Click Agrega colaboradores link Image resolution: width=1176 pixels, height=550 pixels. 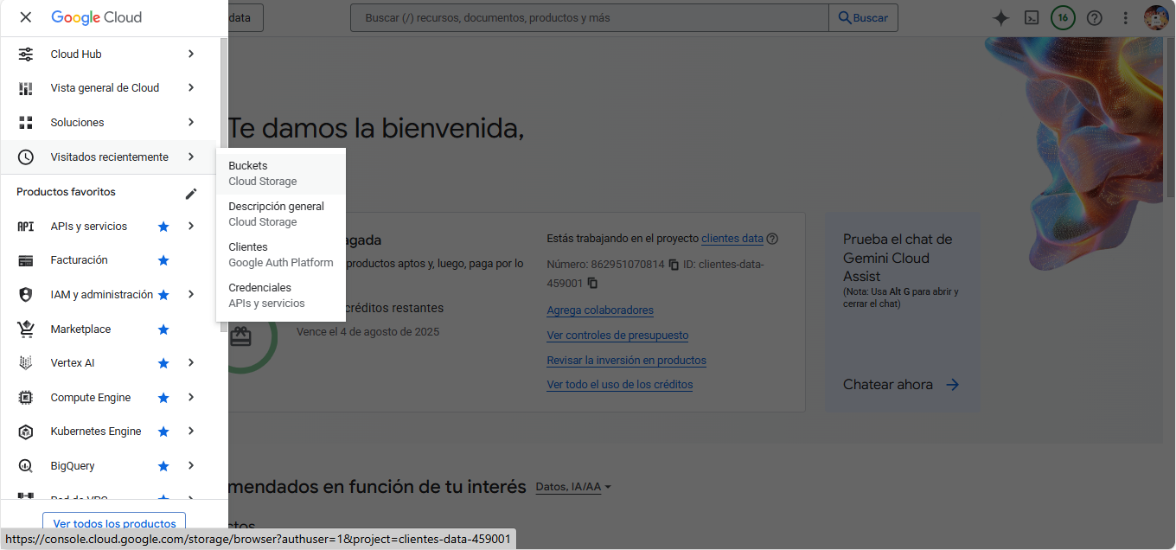pyautogui.click(x=600, y=310)
